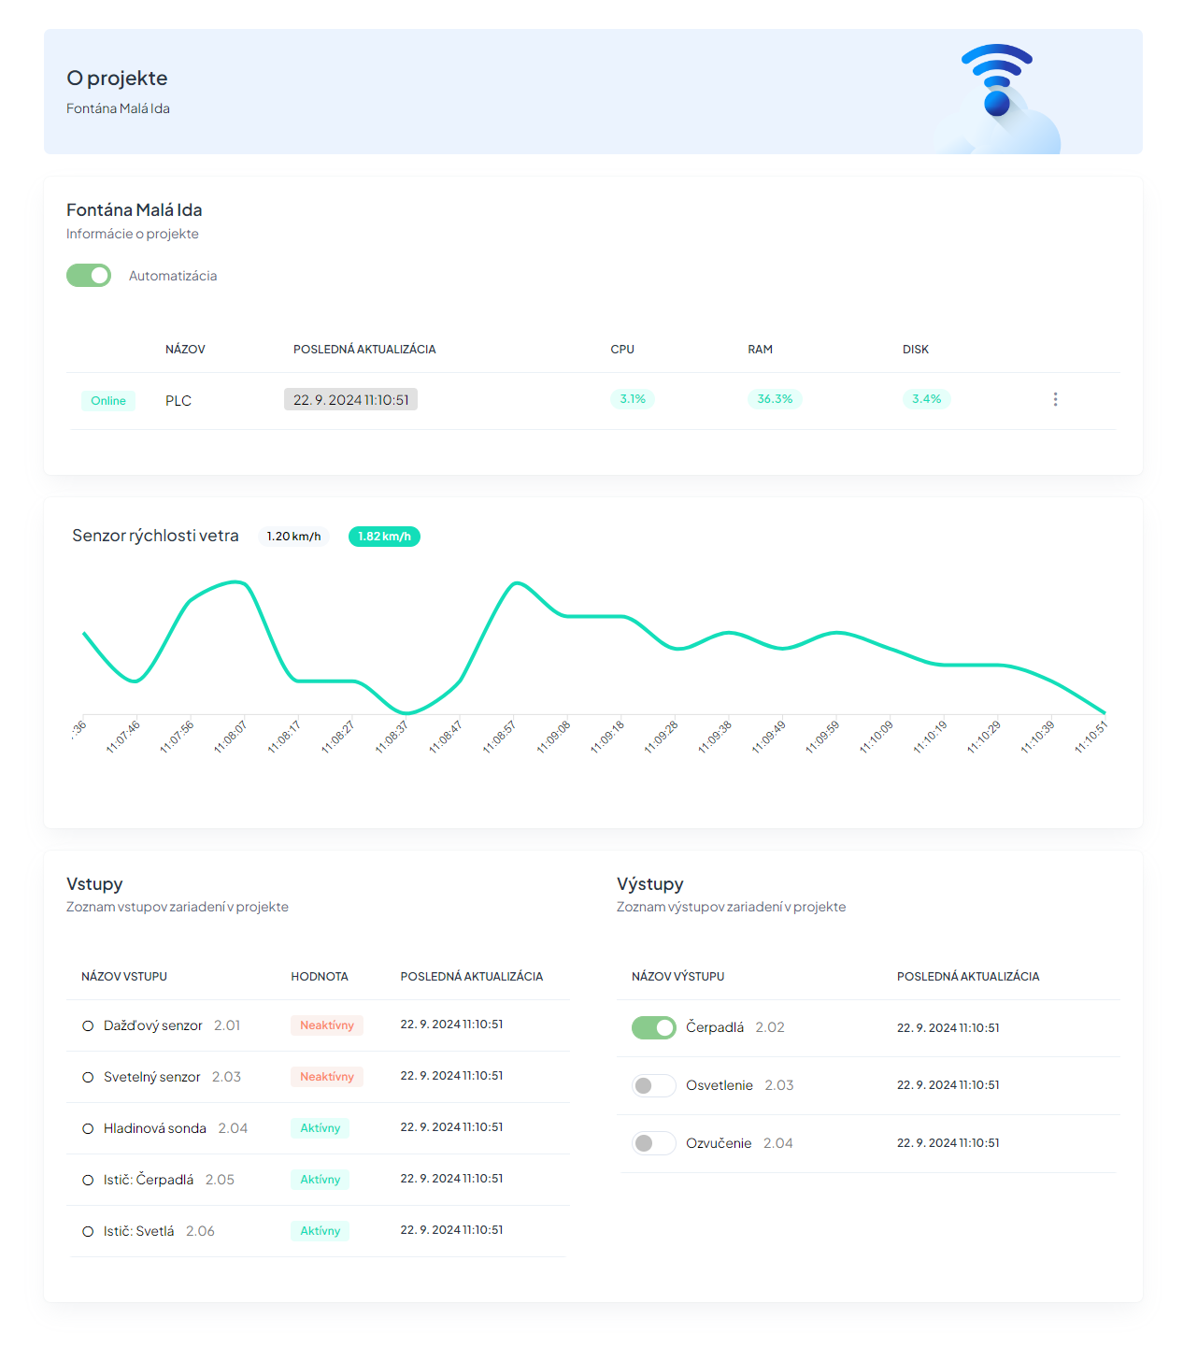Screen dimensions: 1183x1347
Task: Click the PLC device name
Action: point(178,400)
